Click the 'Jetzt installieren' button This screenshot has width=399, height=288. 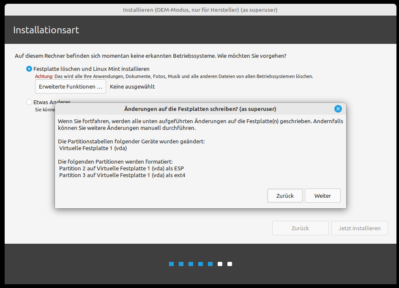pos(359,228)
